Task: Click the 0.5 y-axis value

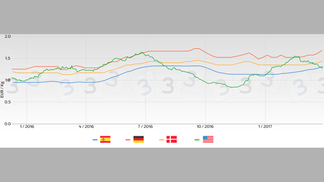Action: click(x=7, y=102)
